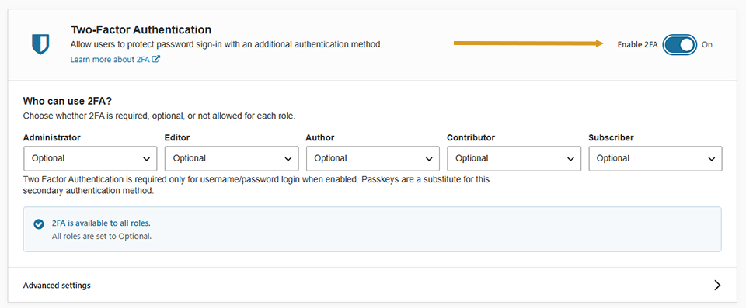This screenshot has height=308, width=746.
Task: Open the Learn more about 2FA link
Action: coord(115,60)
